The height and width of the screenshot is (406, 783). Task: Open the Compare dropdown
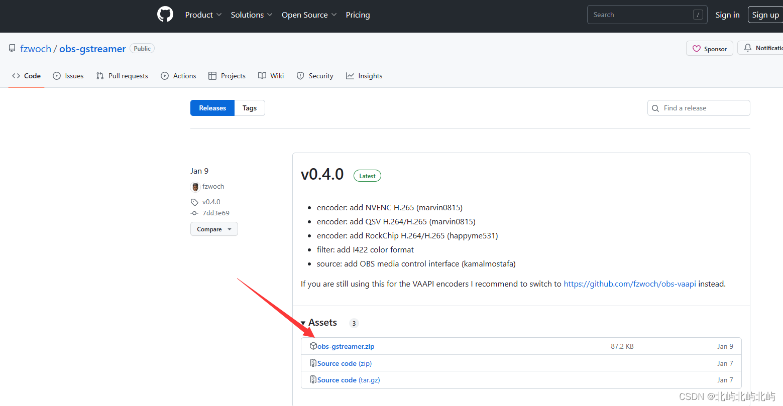214,229
